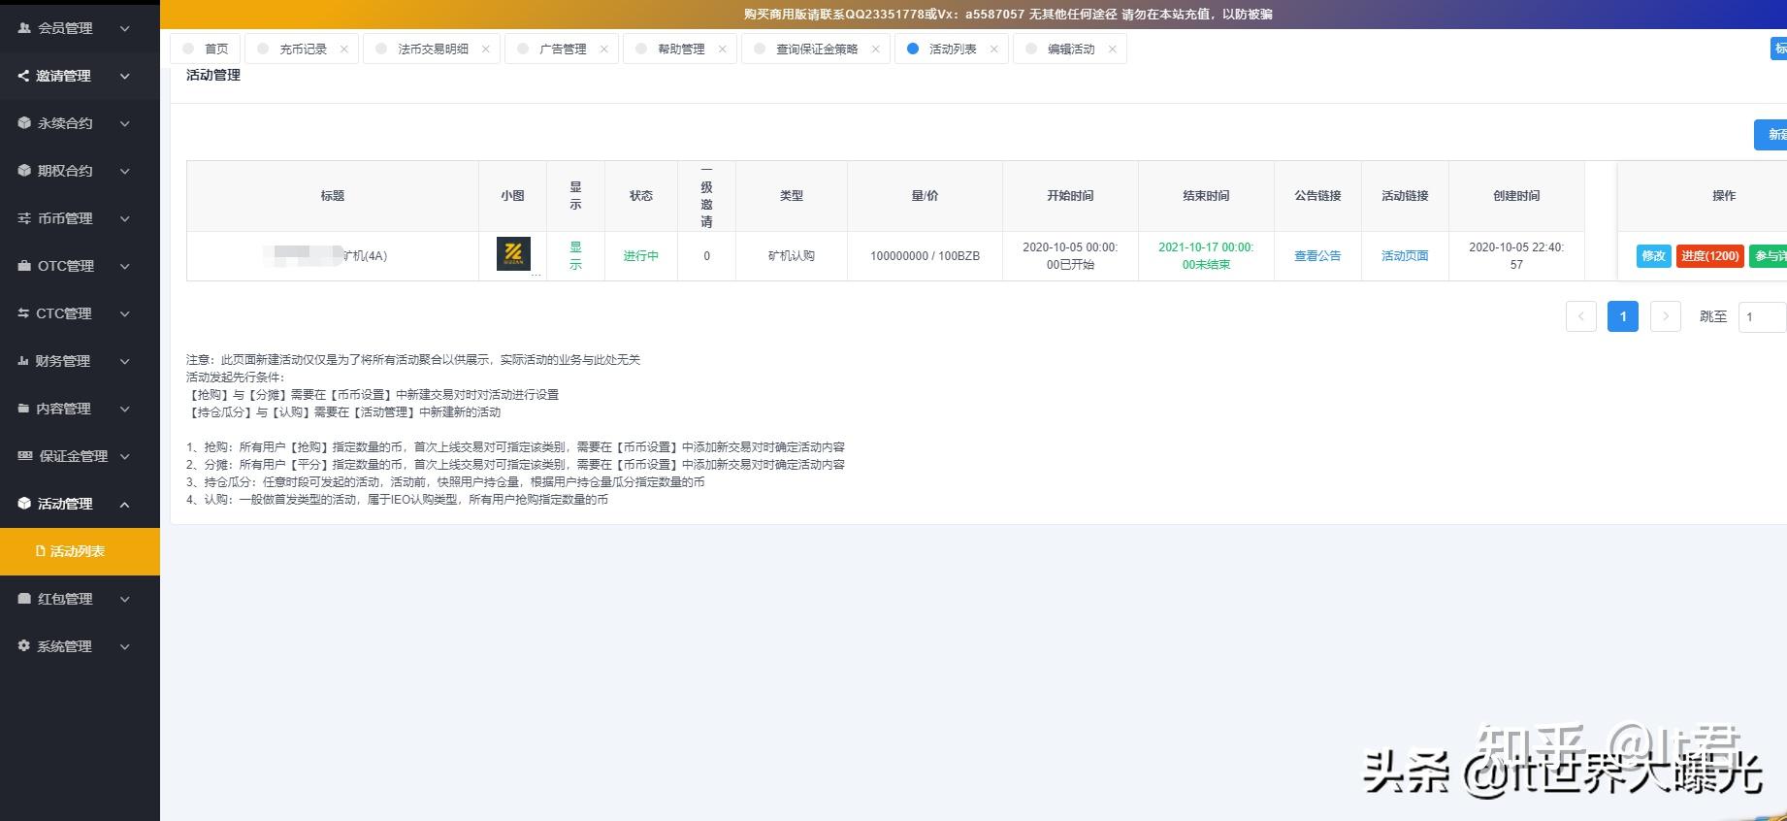Click the 活动列表 document icon

pos(41,551)
